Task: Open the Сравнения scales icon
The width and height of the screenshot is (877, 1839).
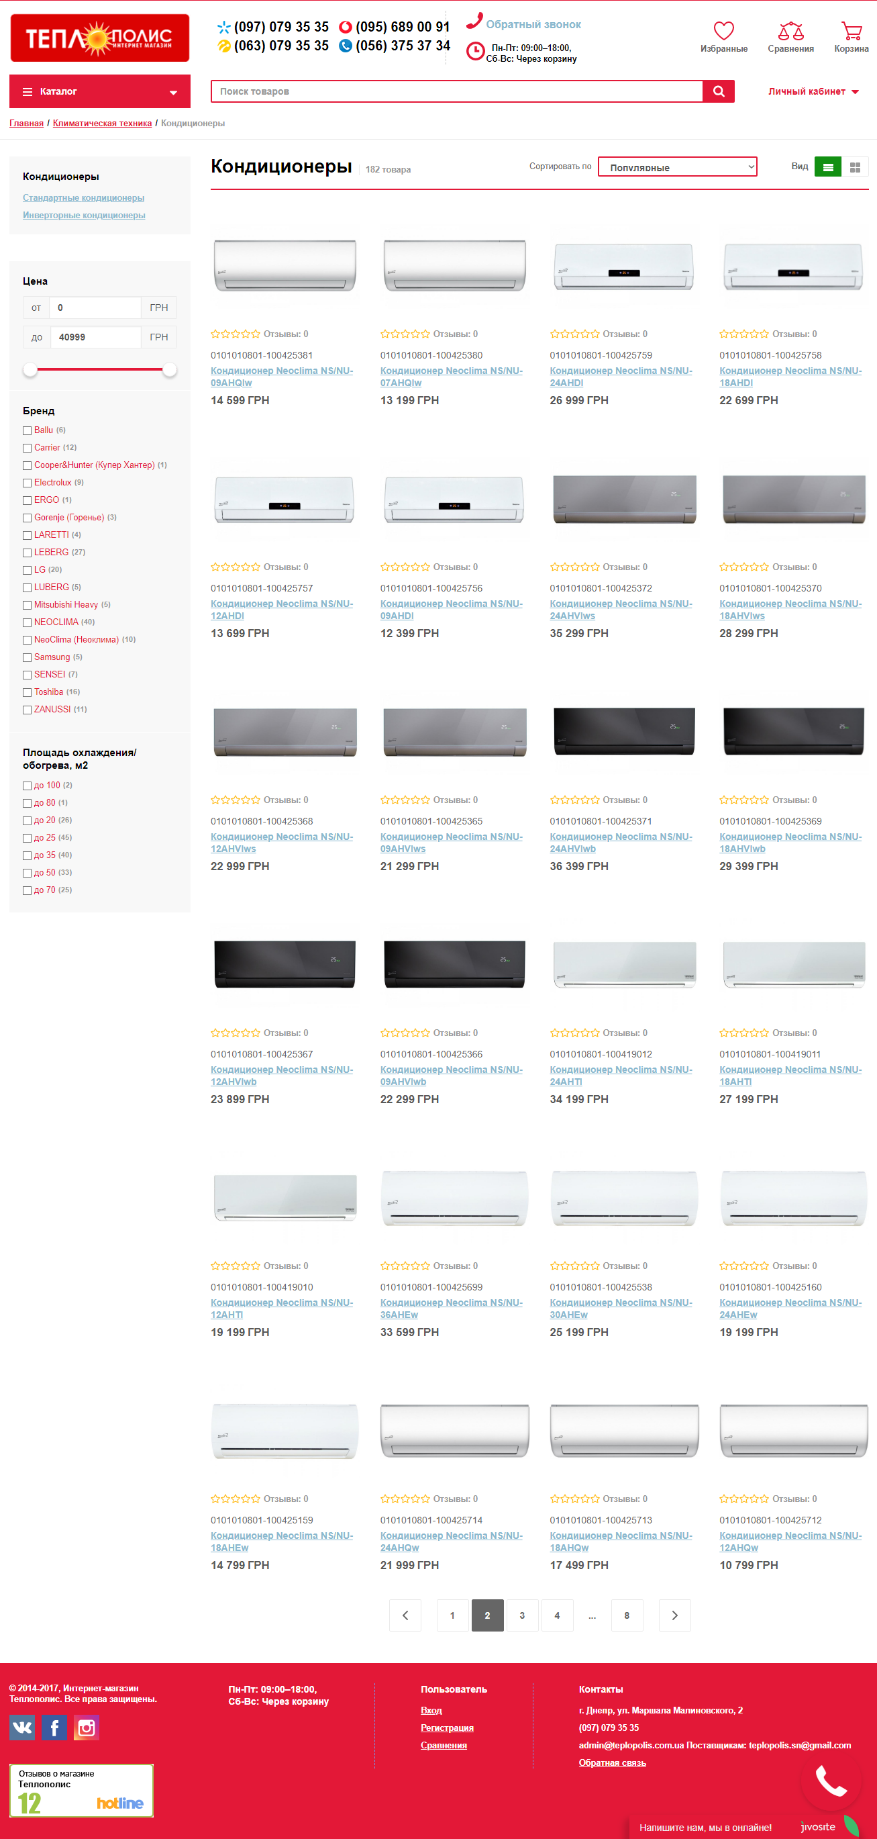Action: point(790,31)
